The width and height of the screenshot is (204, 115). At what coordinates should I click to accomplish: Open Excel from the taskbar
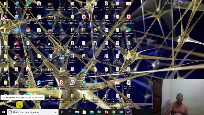click(99, 112)
